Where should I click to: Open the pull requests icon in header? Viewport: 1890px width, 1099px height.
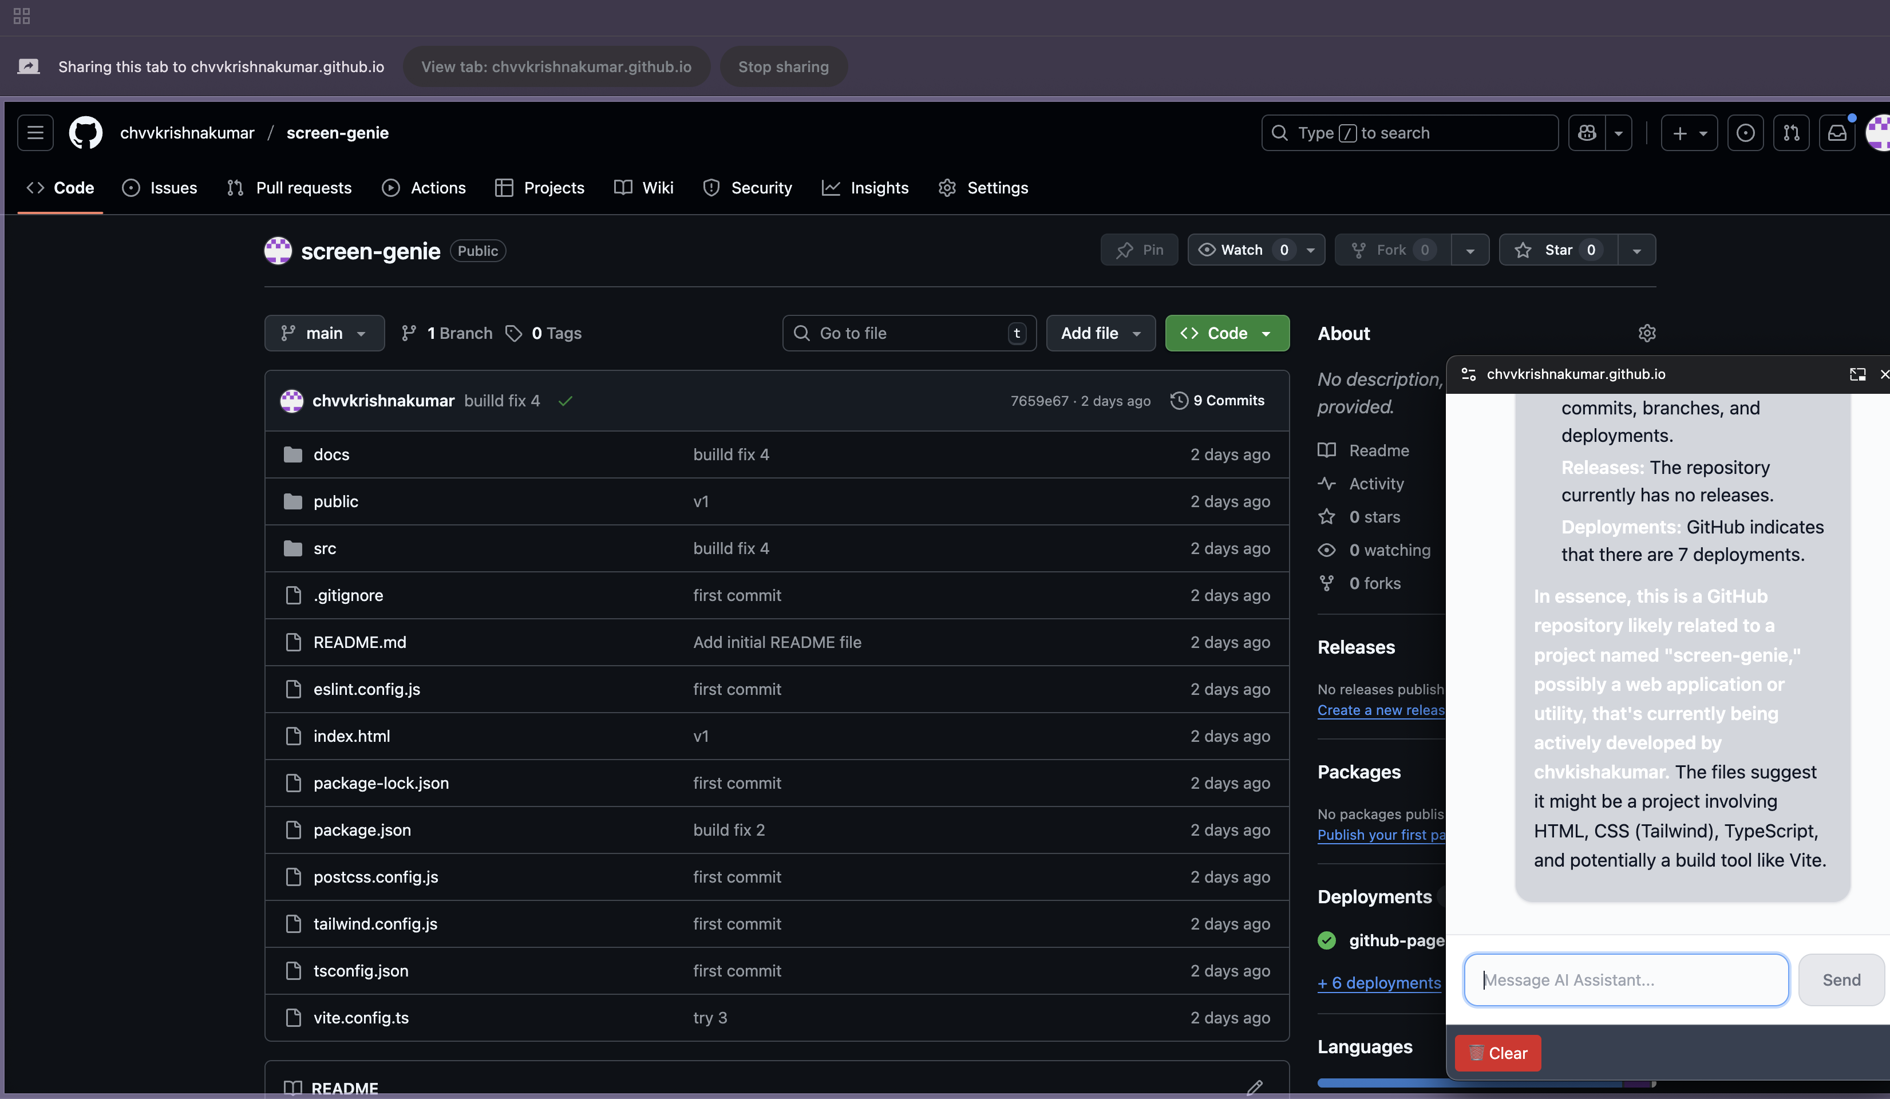(1791, 133)
